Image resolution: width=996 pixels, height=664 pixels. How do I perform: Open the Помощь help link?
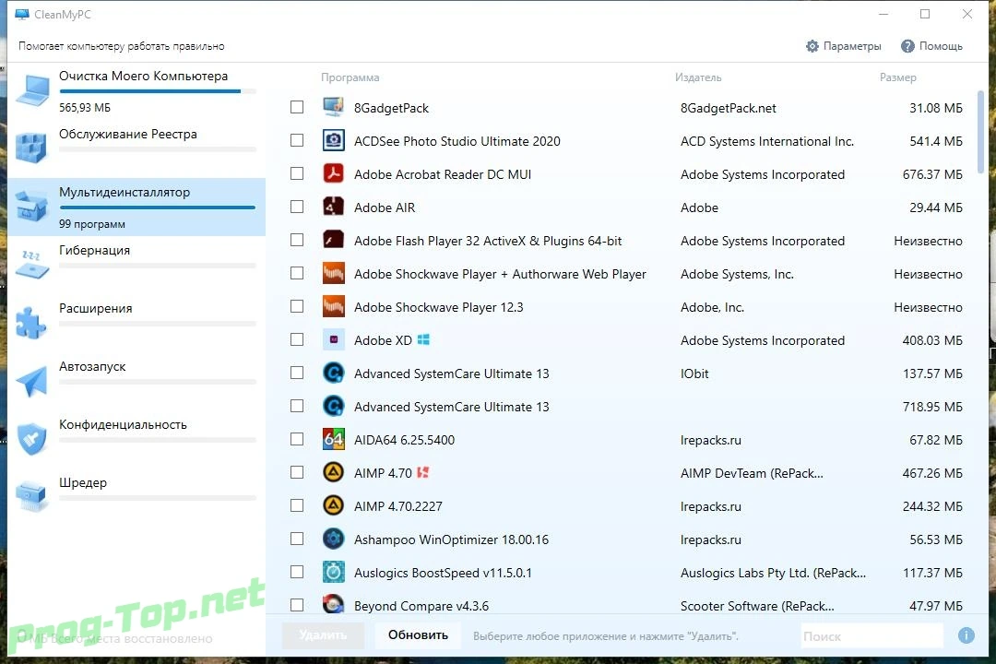931,46
